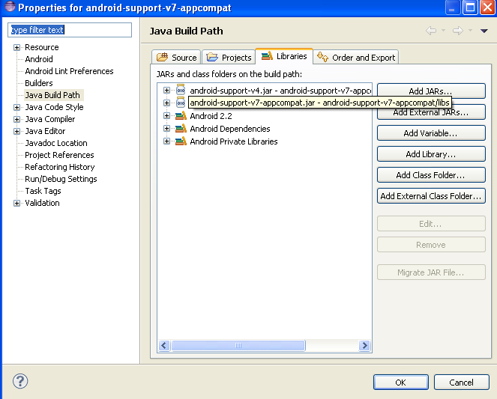
Task: Click the help question mark icon
Action: (x=20, y=381)
